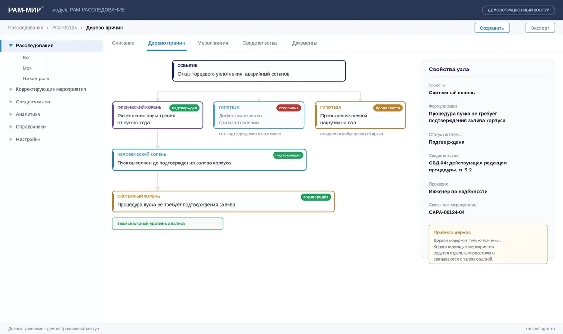Open Корректирующие мероприятия sidebar item
This screenshot has width=563, height=334.
tap(51, 89)
